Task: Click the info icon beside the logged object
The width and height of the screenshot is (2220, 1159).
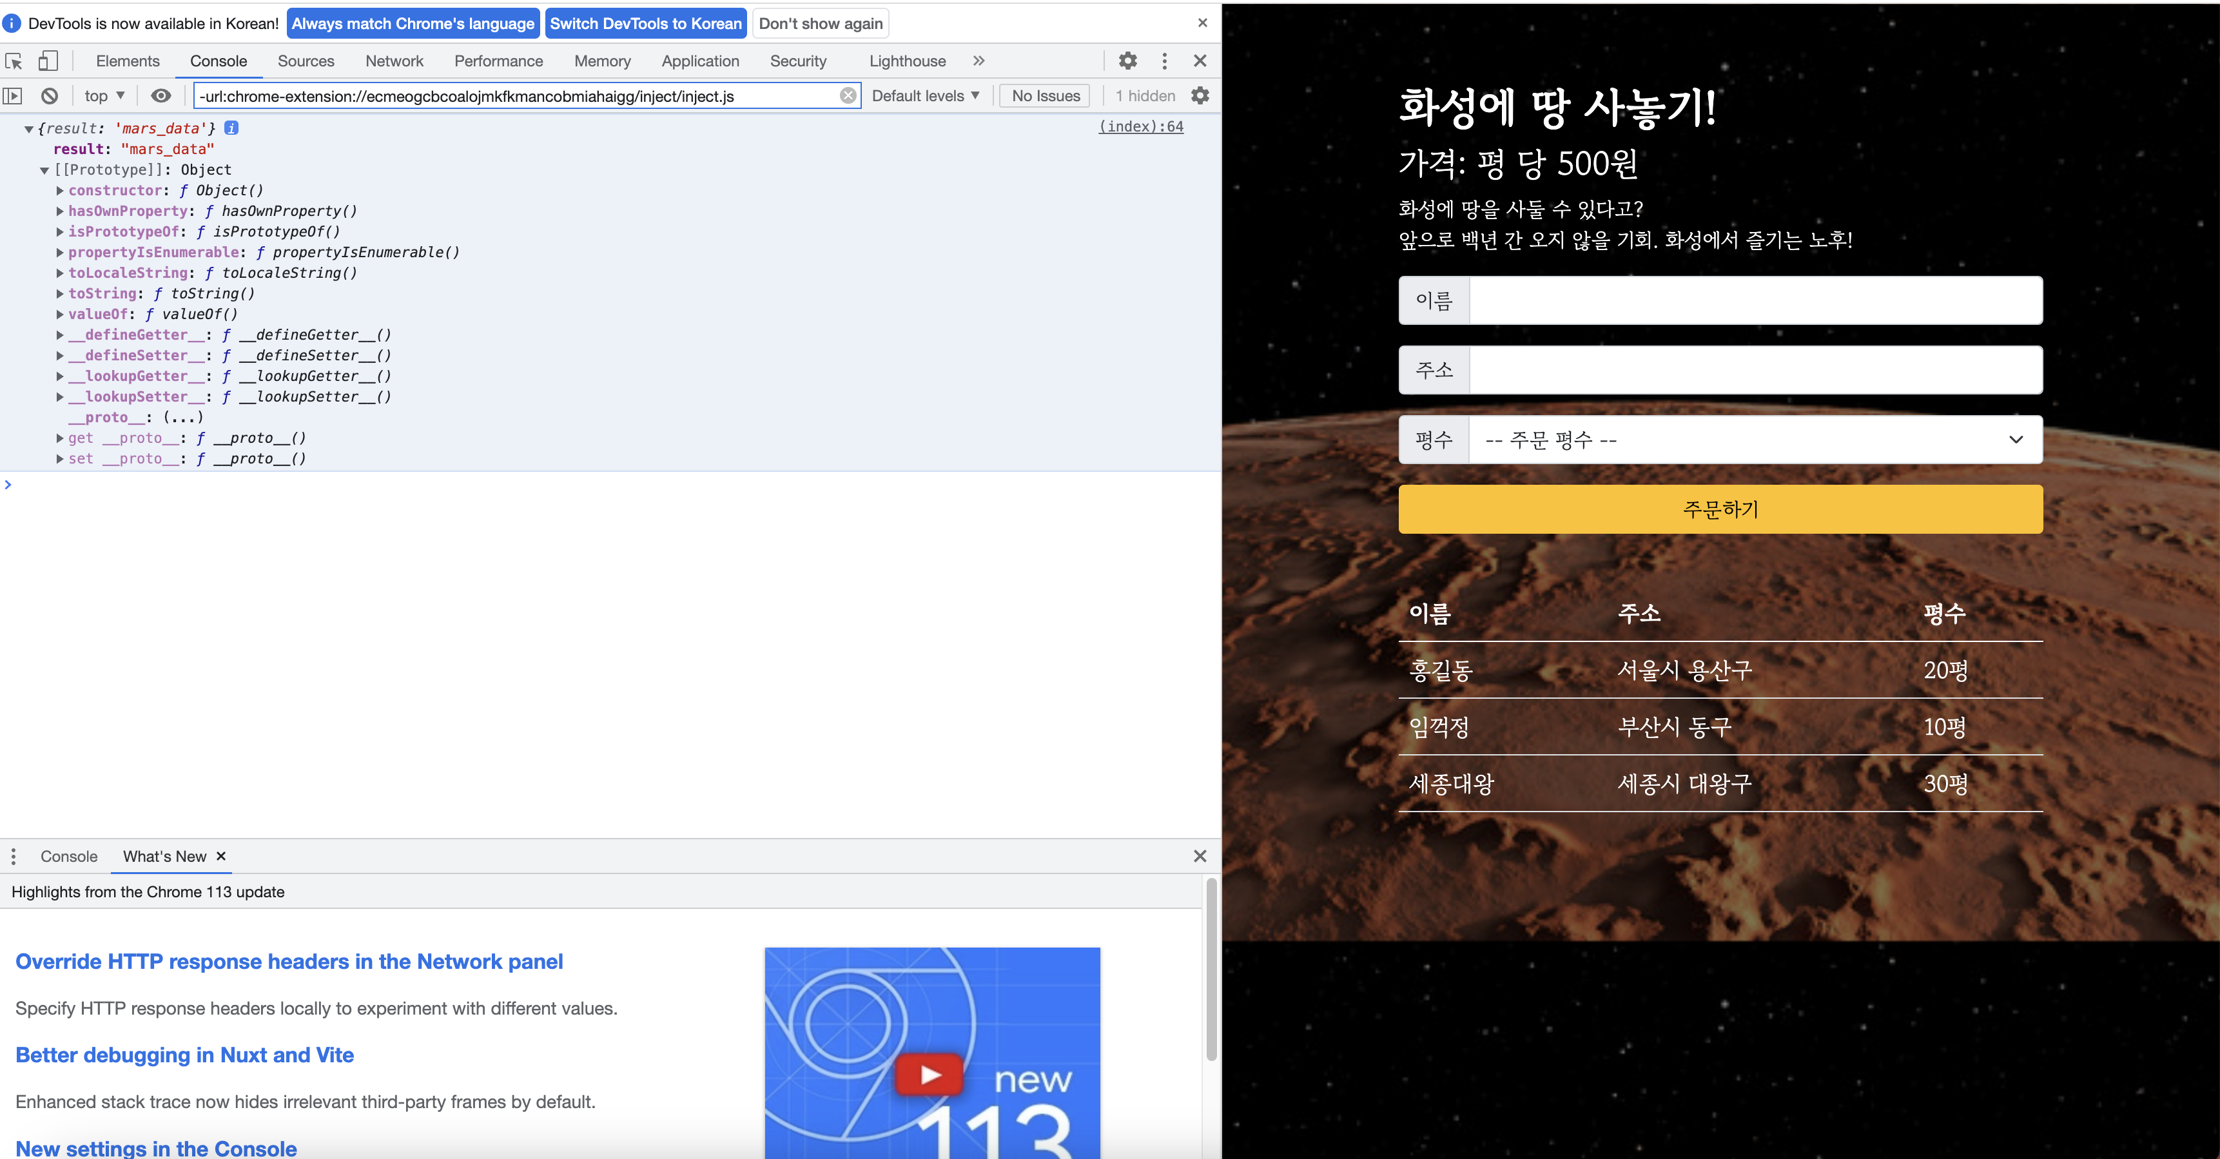Action: 231,128
